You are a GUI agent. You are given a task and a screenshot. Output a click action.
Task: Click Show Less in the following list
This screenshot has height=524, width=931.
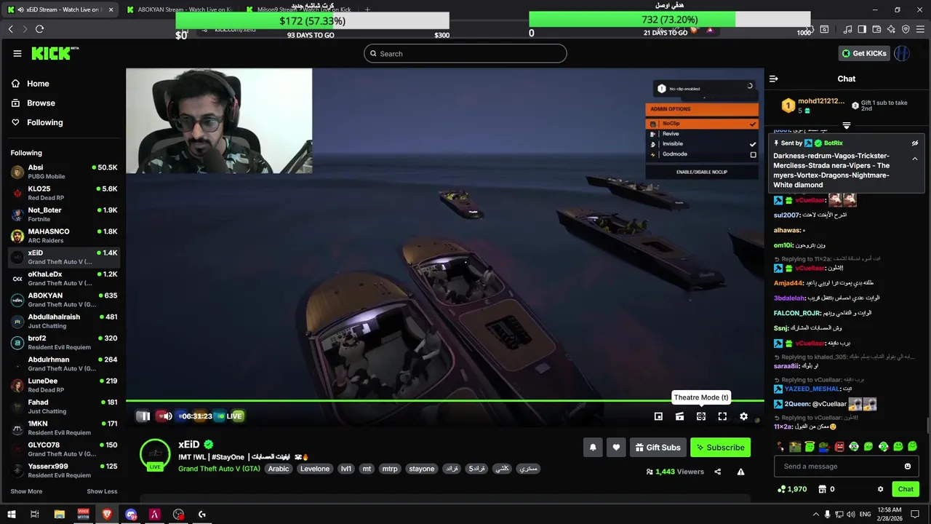pyautogui.click(x=102, y=491)
